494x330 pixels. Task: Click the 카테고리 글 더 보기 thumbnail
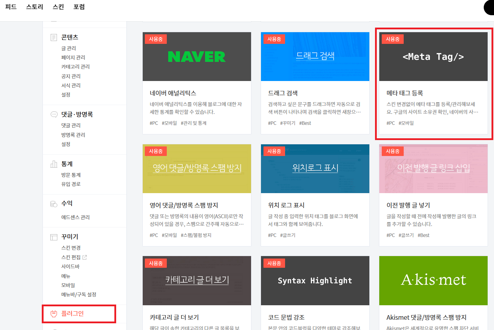point(197,281)
